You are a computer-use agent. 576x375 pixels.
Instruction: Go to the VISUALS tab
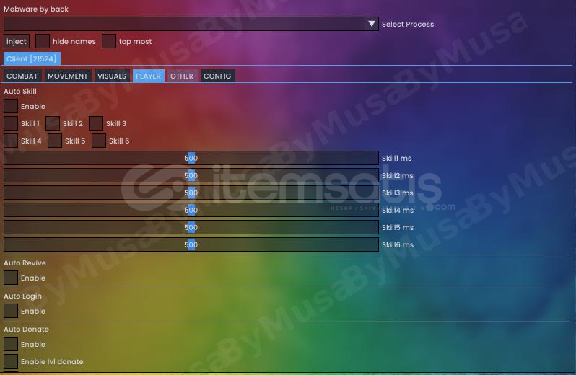tap(112, 76)
